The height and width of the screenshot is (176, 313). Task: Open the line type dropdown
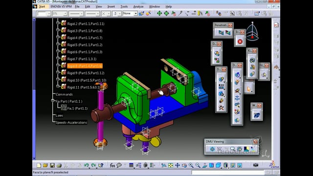92,14
